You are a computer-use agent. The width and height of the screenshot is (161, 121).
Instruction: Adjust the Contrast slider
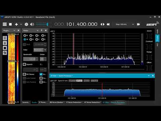point(149,47)
